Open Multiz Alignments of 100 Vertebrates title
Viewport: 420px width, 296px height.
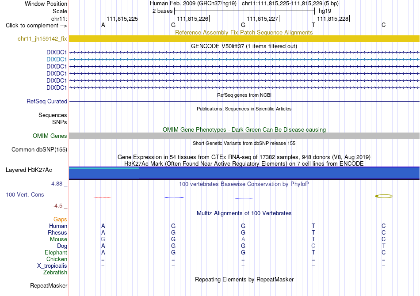[244, 213]
